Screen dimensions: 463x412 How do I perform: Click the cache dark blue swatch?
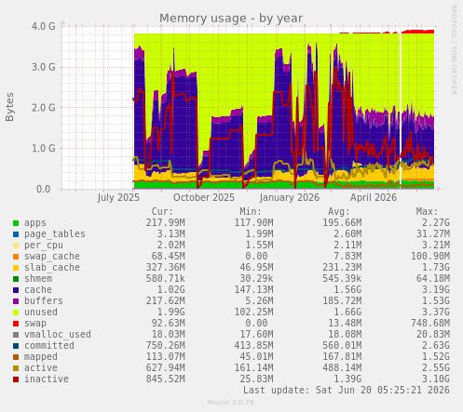click(x=16, y=290)
